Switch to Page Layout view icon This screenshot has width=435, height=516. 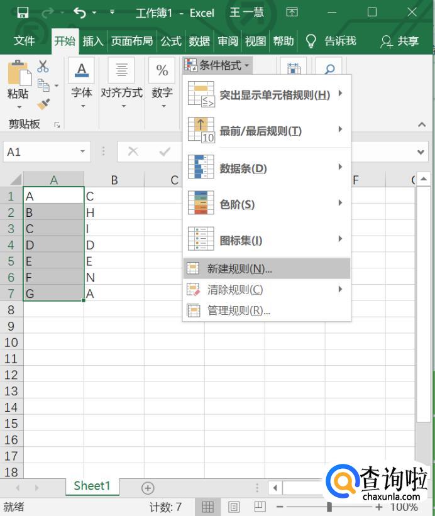coord(234,507)
